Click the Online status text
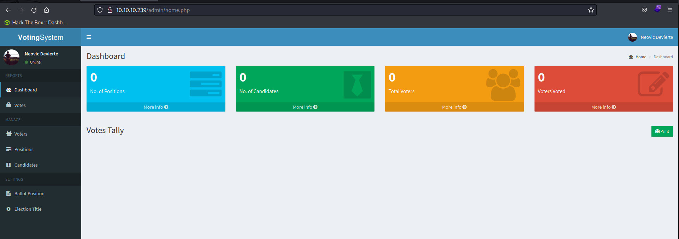The height and width of the screenshot is (239, 679). 35,62
